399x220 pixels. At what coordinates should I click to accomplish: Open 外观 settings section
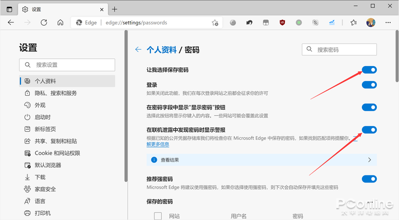click(x=35, y=105)
